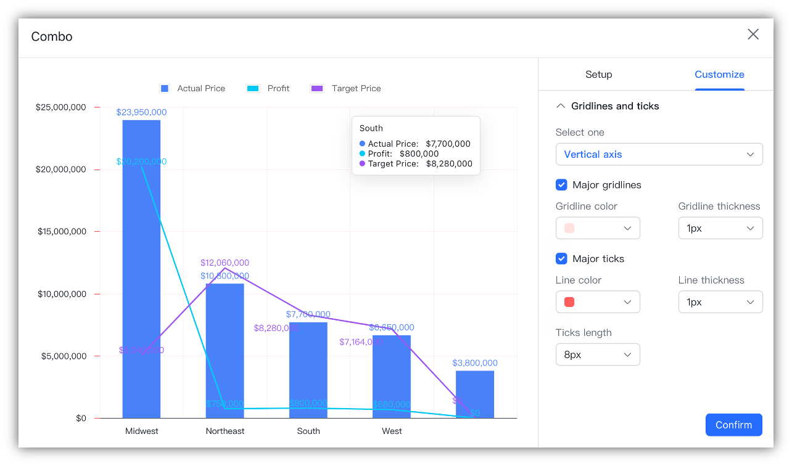Click the $25,000,000 axis label
This screenshot has width=792, height=466.
60,107
